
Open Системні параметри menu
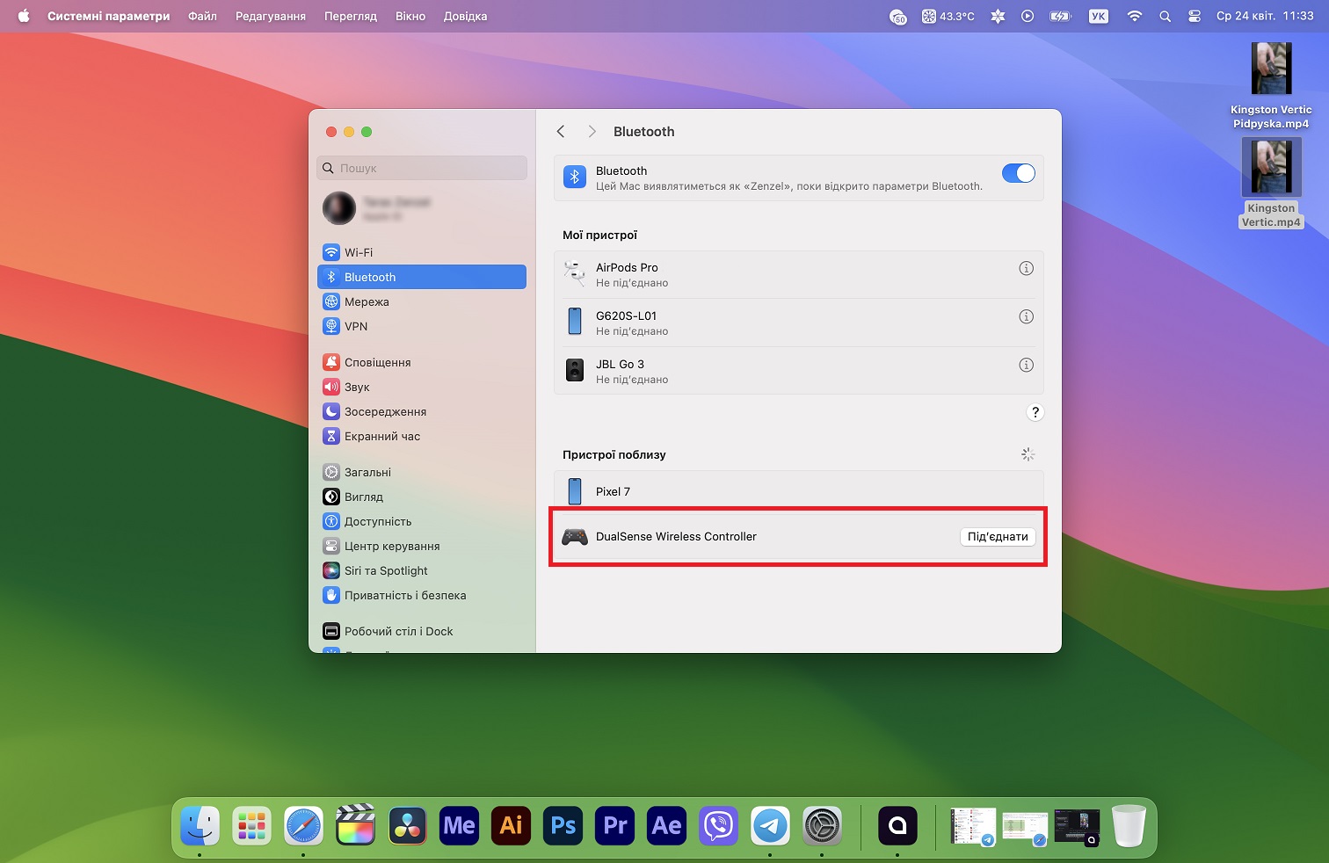tap(108, 16)
